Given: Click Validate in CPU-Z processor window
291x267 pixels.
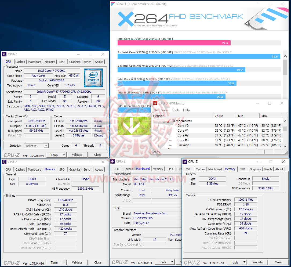Looking at the screenshot, I should (77, 155).
